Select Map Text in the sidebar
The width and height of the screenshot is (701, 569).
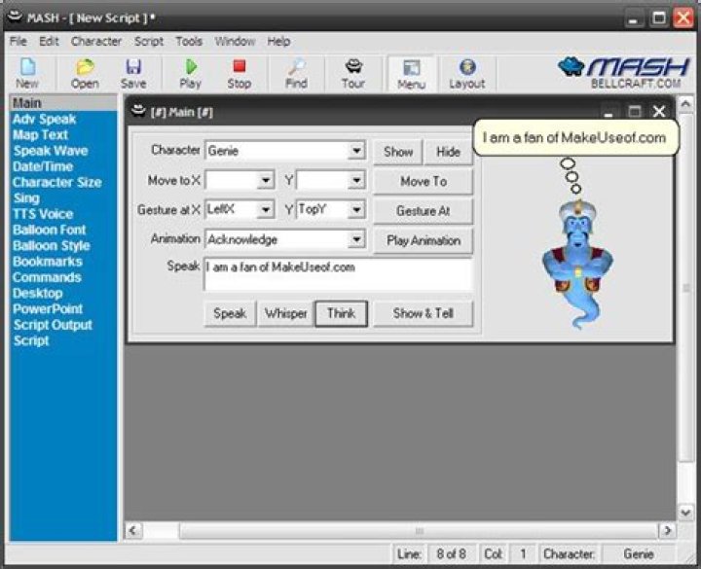pos(40,135)
